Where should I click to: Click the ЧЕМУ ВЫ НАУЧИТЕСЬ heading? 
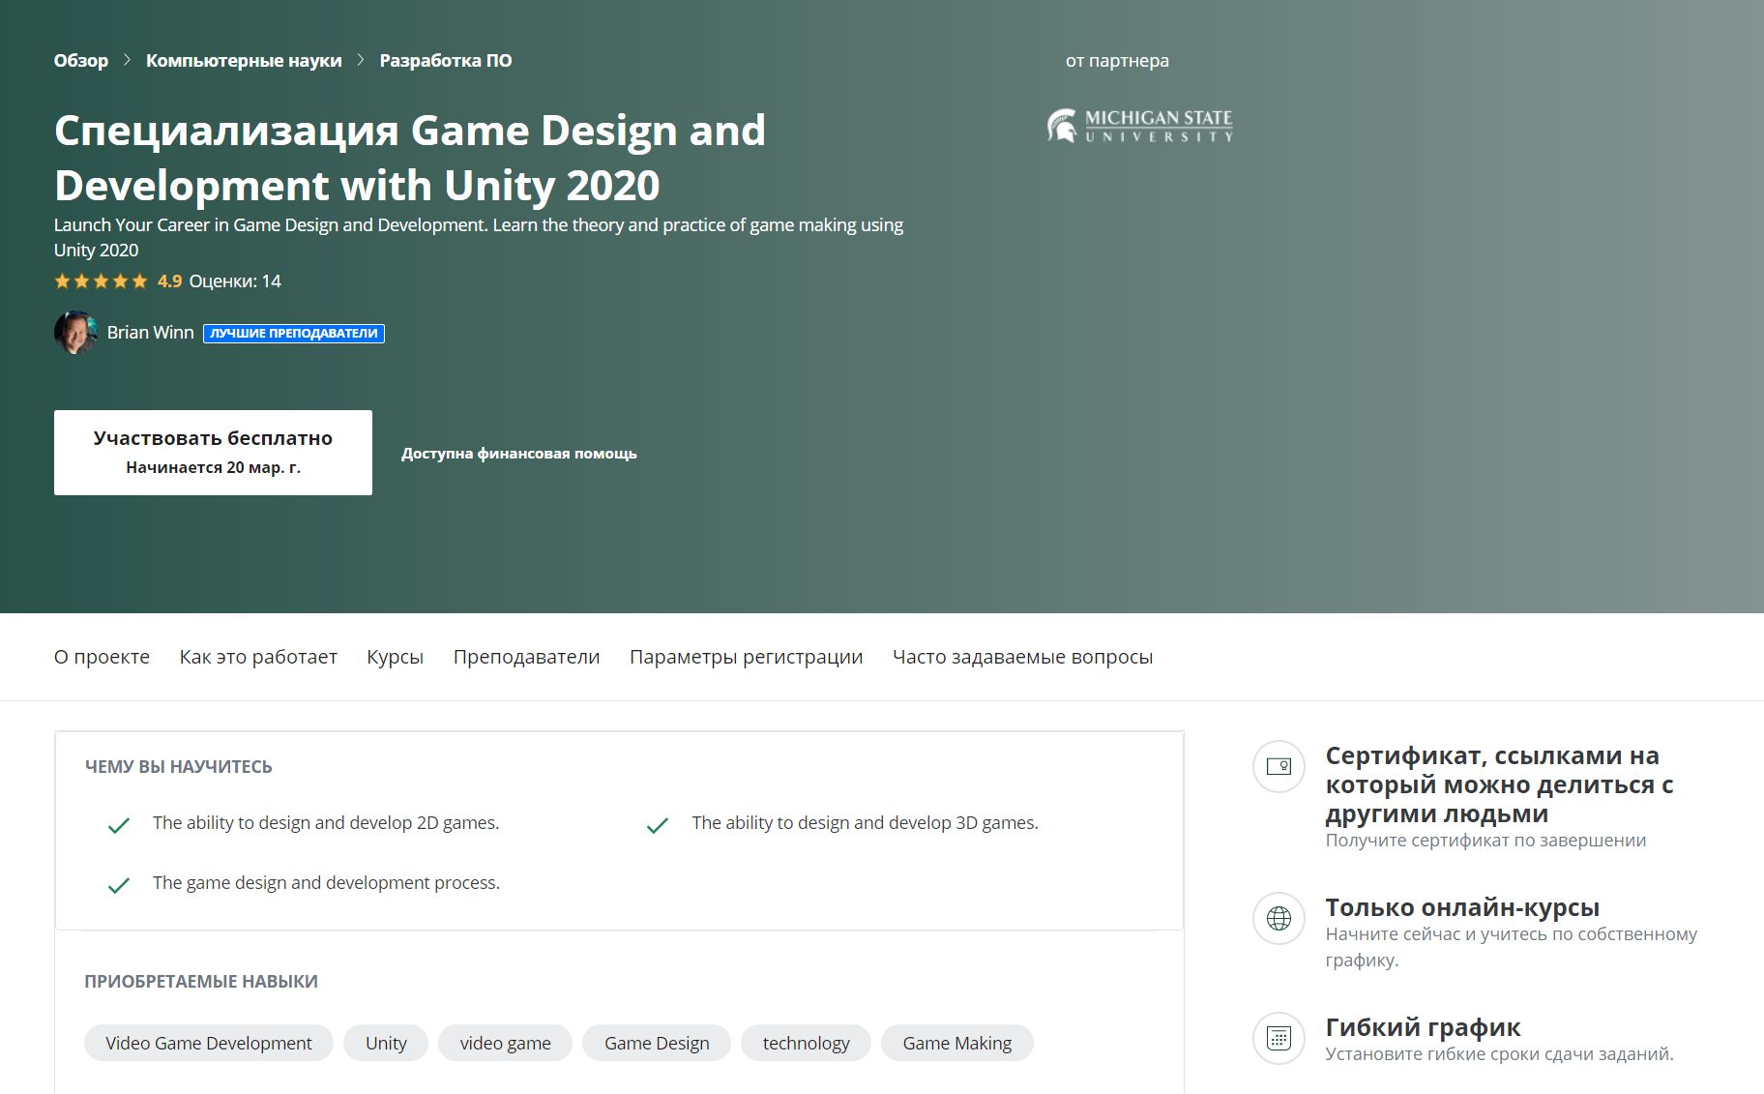click(x=179, y=767)
